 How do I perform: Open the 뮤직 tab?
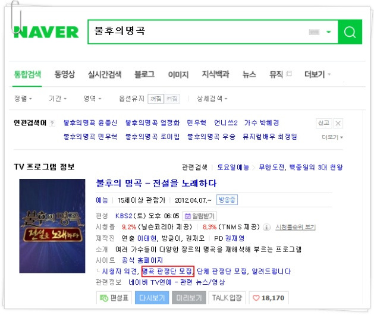click(x=276, y=74)
